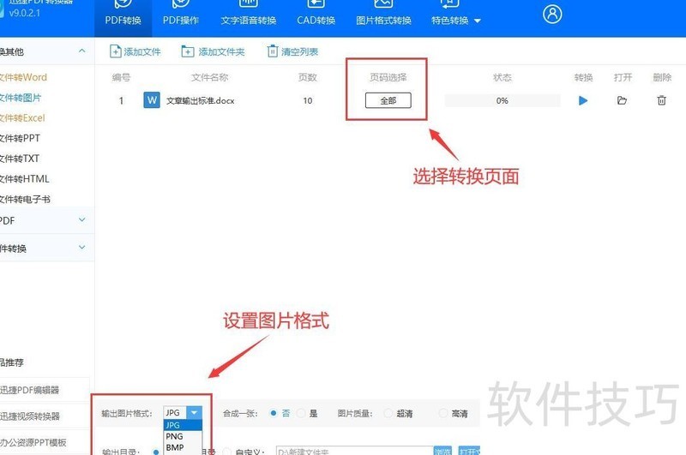Viewport: 686px width, 455px height.
Task: Click the 状态 column header
Action: point(502,77)
